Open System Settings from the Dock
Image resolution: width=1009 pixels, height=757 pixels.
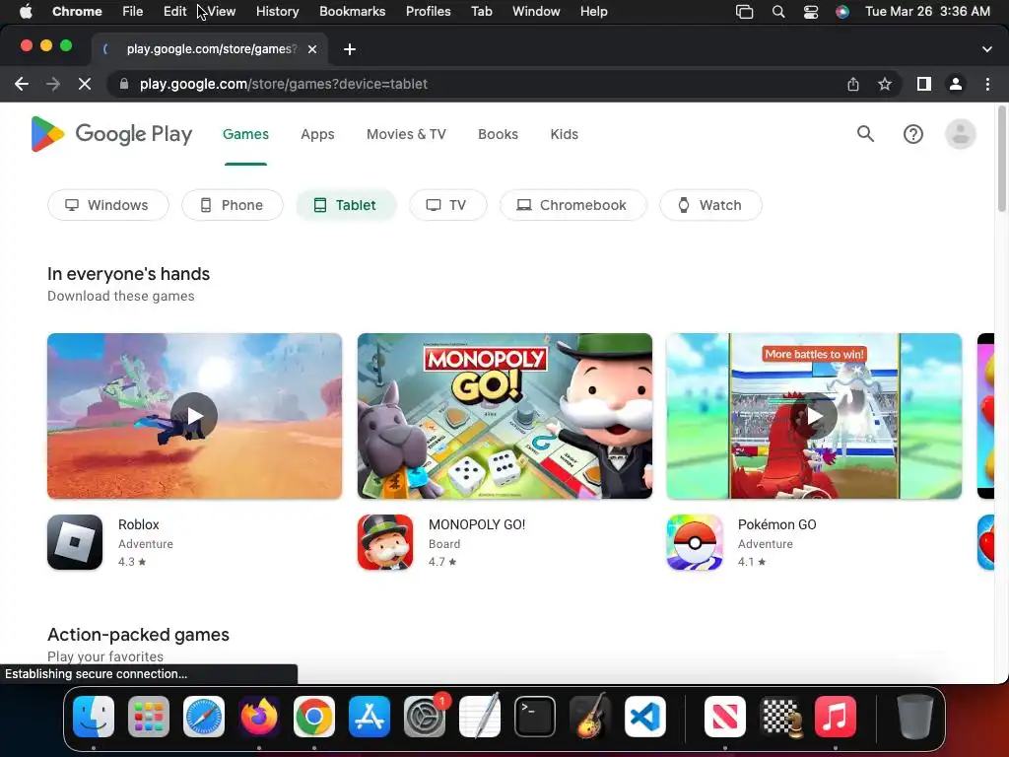tap(425, 717)
